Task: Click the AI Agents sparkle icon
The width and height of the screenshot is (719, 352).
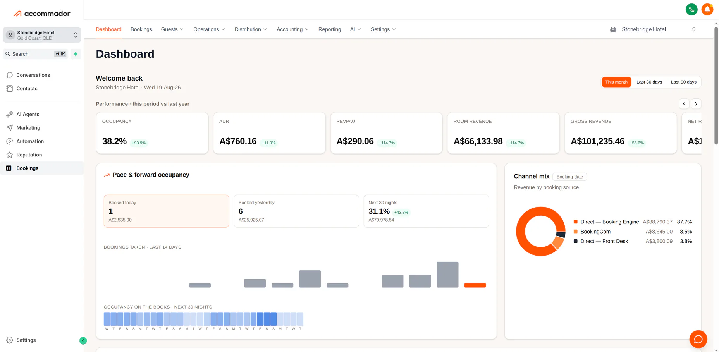Action: (x=10, y=114)
